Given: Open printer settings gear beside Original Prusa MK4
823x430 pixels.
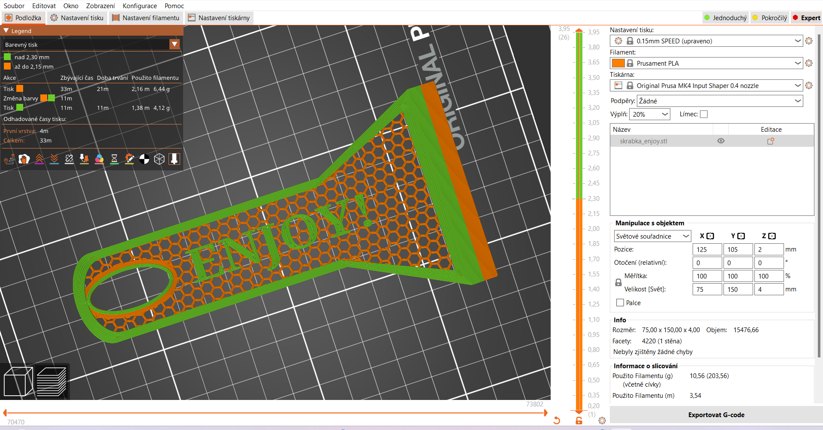Looking at the screenshot, I should click(x=809, y=85).
